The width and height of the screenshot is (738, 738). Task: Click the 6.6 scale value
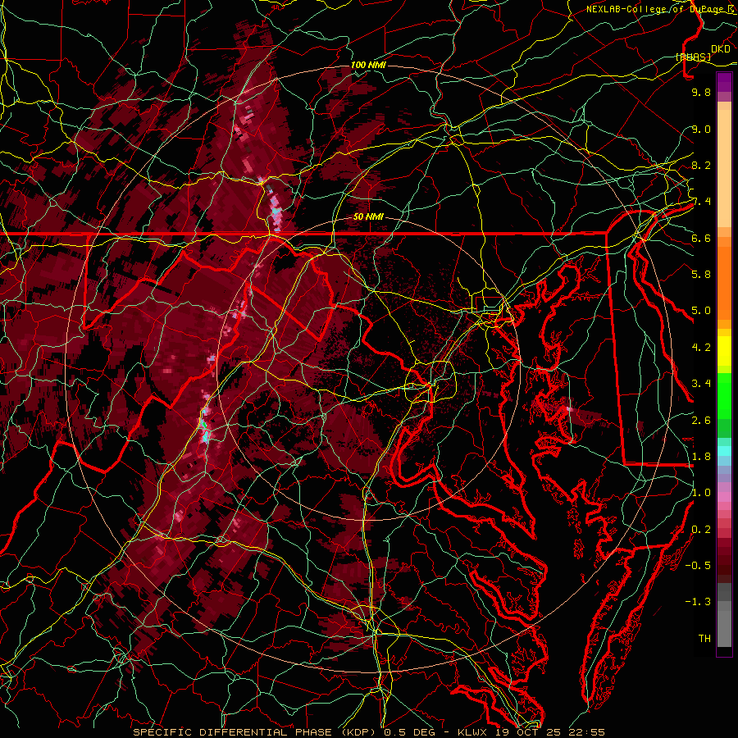tap(701, 238)
